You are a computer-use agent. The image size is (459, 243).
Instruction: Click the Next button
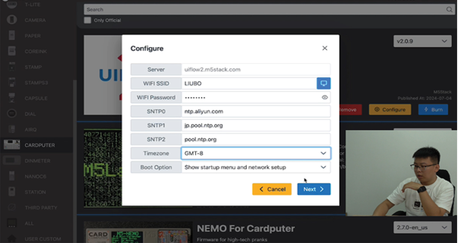coord(314,189)
